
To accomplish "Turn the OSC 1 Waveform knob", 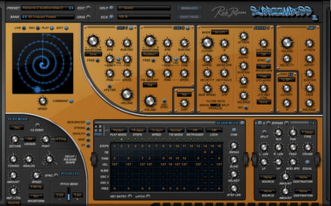I will click(93, 41).
